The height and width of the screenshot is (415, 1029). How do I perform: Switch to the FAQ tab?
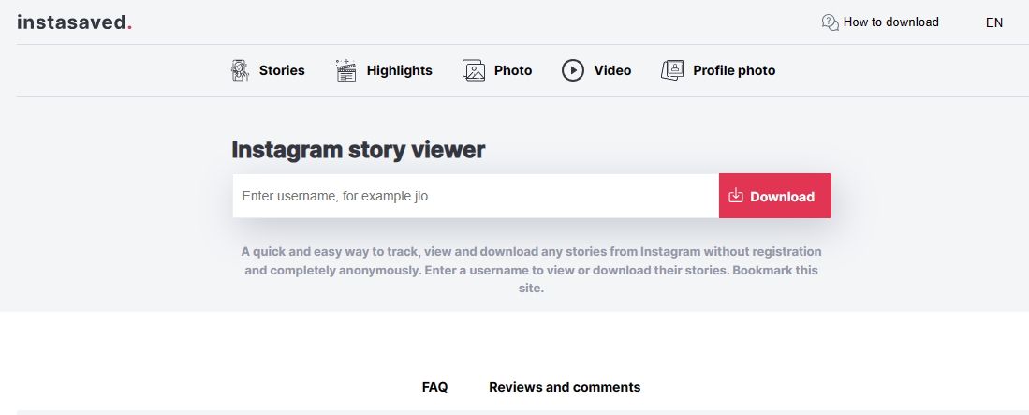point(435,388)
